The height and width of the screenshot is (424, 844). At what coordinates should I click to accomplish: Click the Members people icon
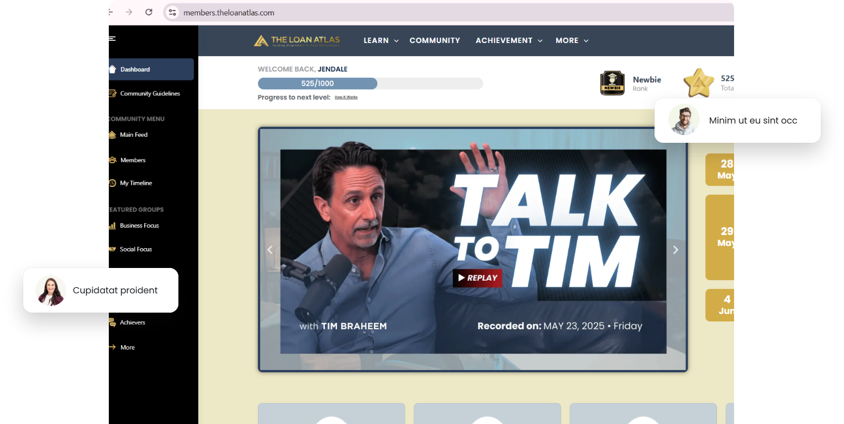click(x=112, y=160)
